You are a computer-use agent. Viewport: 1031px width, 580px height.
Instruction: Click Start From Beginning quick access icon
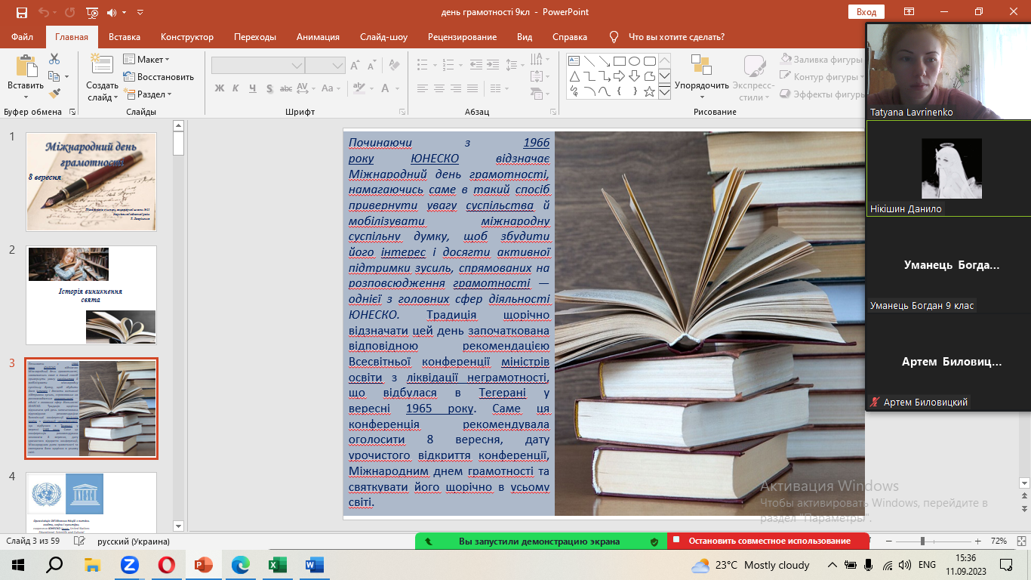(x=92, y=12)
